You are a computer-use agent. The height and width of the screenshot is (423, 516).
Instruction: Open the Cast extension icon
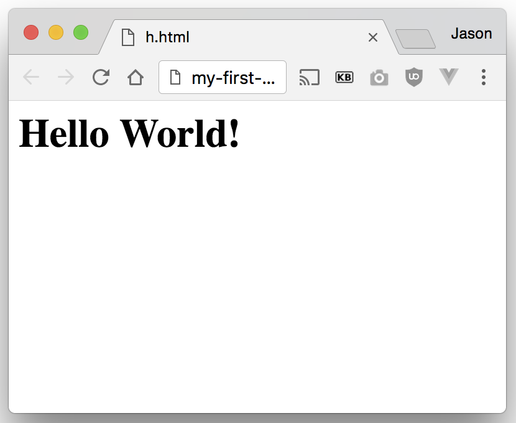click(x=309, y=77)
